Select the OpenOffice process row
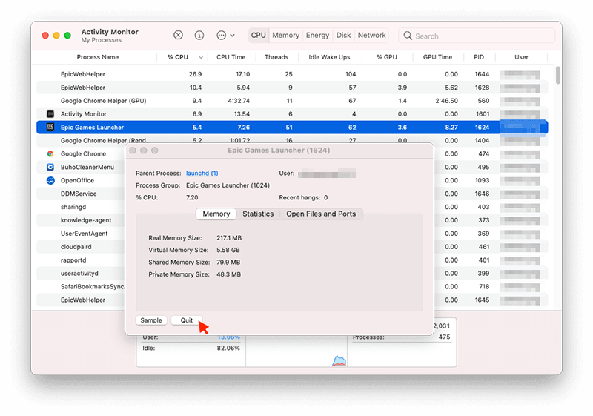 (x=81, y=180)
